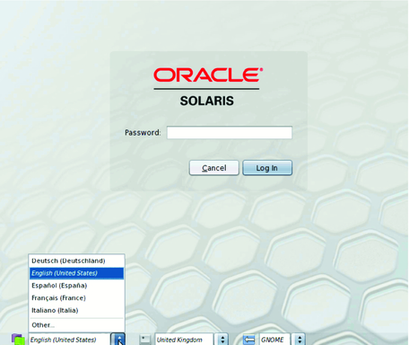Choose Italiano (Italia) language

76,310
